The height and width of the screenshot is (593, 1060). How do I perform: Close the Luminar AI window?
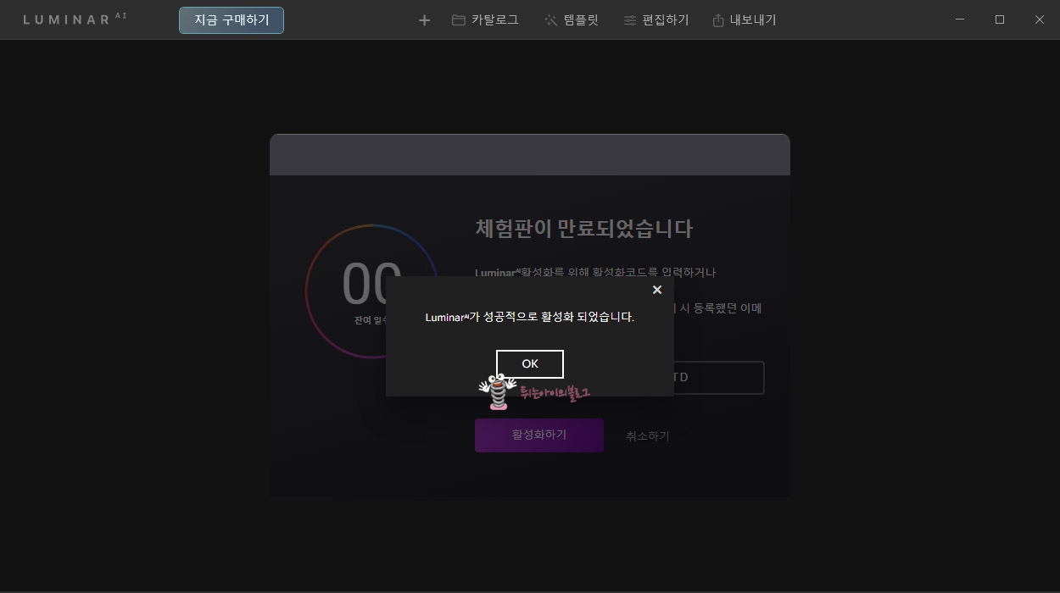click(1039, 19)
